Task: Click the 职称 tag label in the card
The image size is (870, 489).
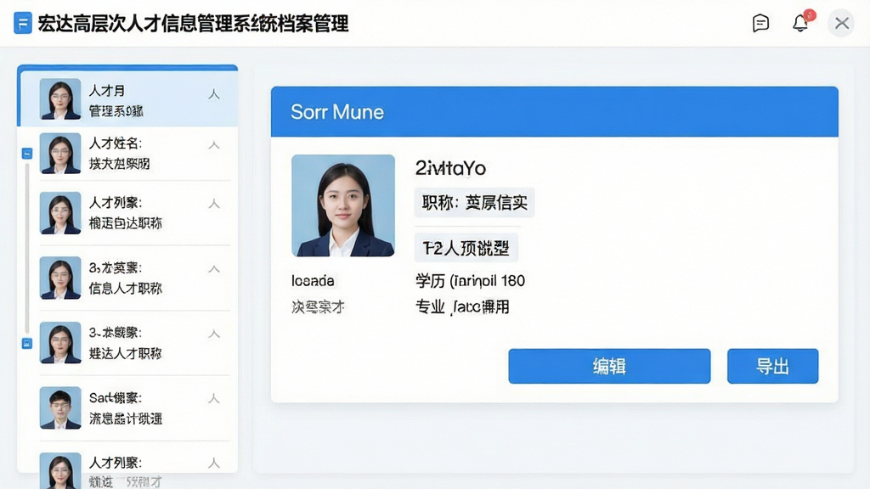Action: [474, 202]
